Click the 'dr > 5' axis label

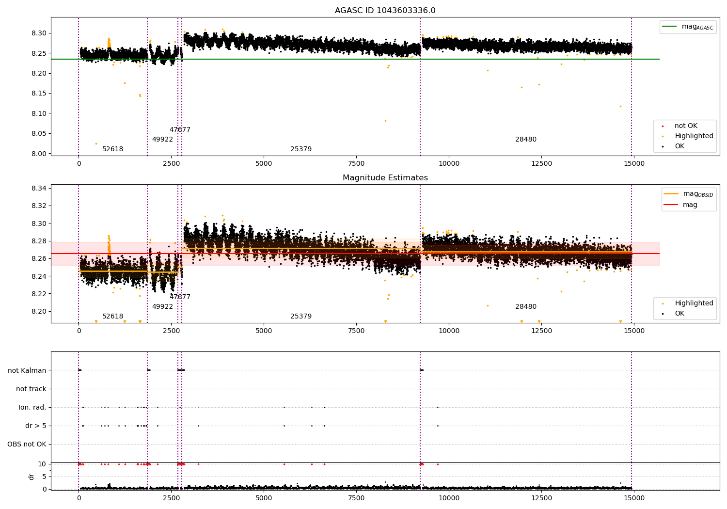pyautogui.click(x=36, y=426)
